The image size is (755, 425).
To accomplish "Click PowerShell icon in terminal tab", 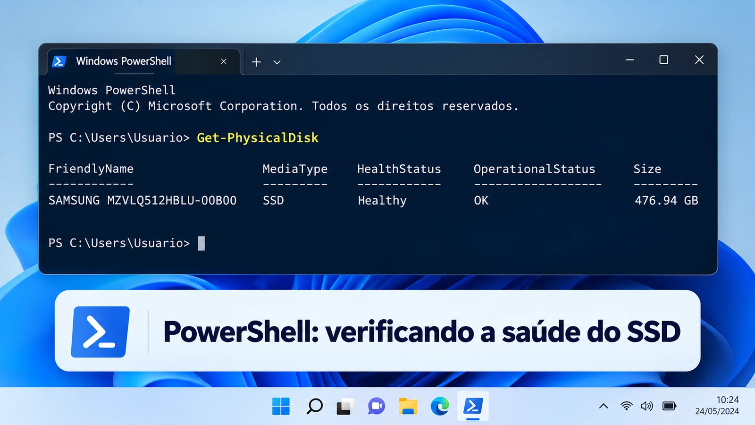I will 59,61.
